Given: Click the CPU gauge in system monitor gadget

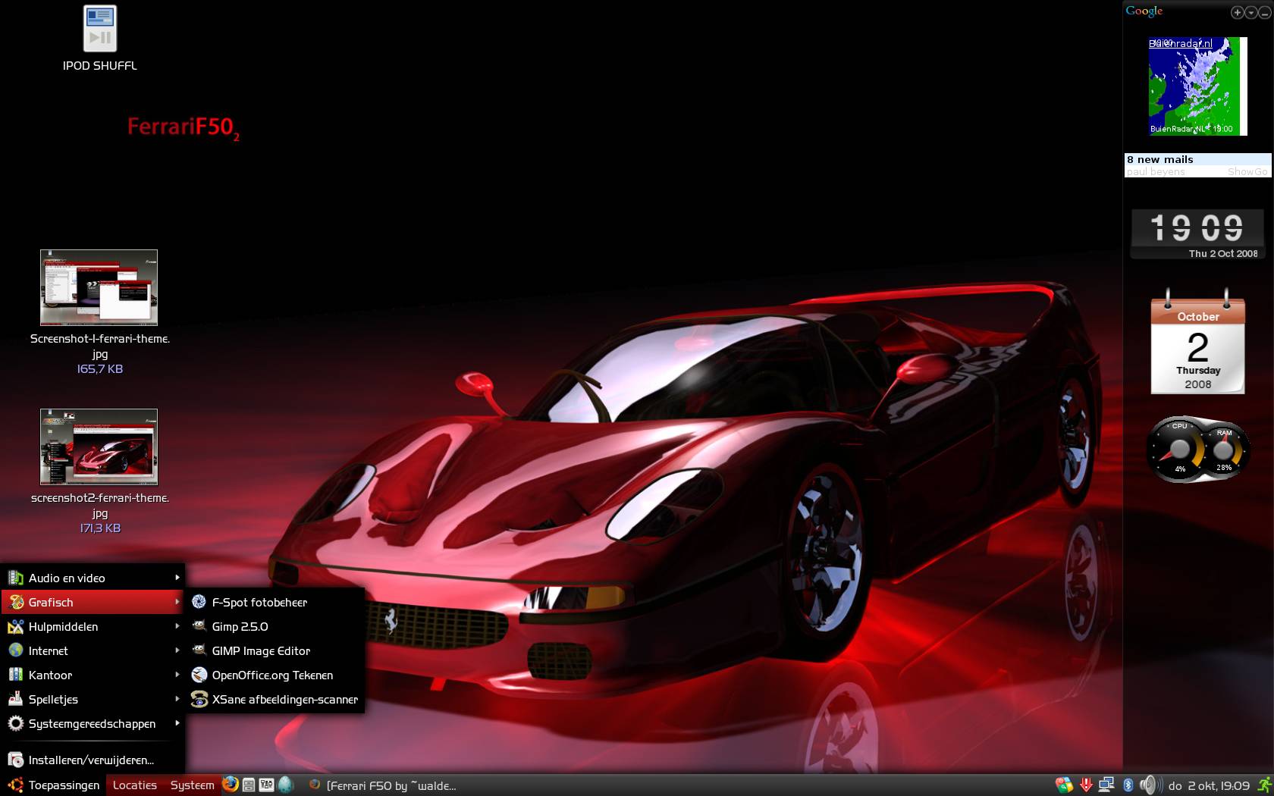Looking at the screenshot, I should click(1178, 449).
